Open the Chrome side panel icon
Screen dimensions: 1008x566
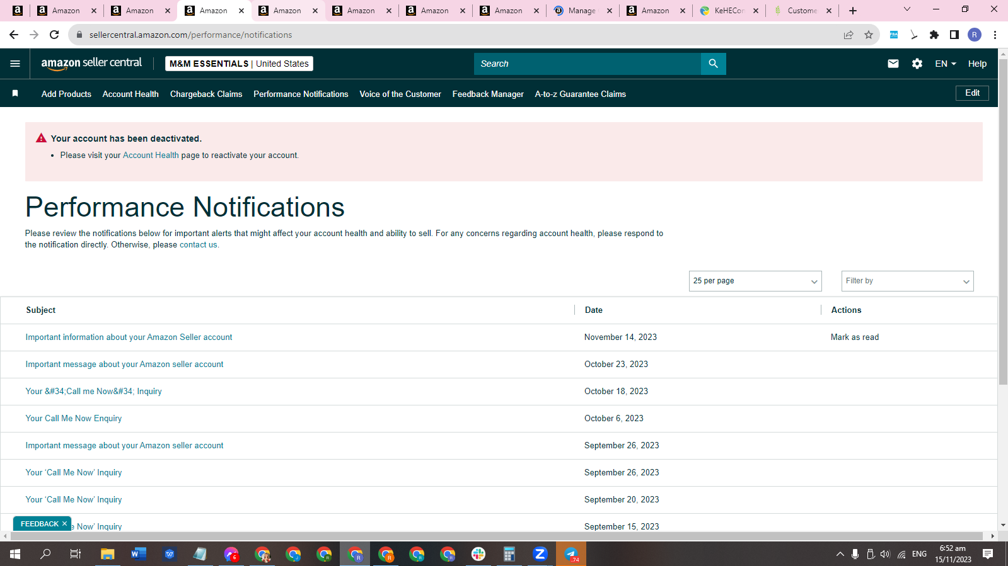pyautogui.click(x=954, y=35)
